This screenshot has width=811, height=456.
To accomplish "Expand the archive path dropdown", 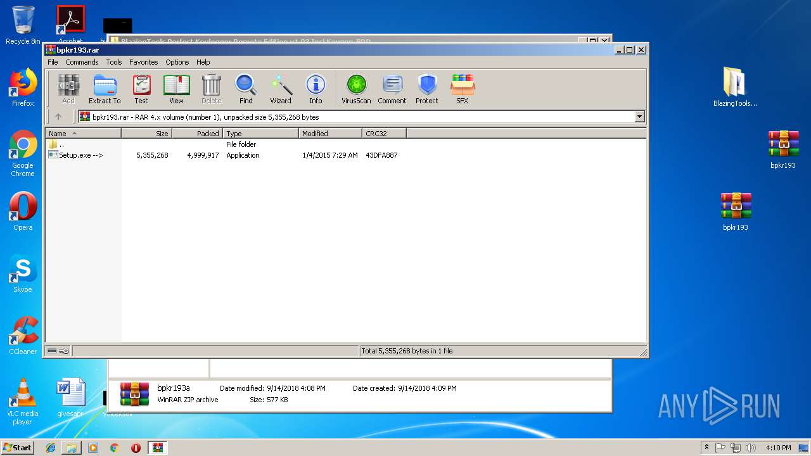I will coord(639,117).
